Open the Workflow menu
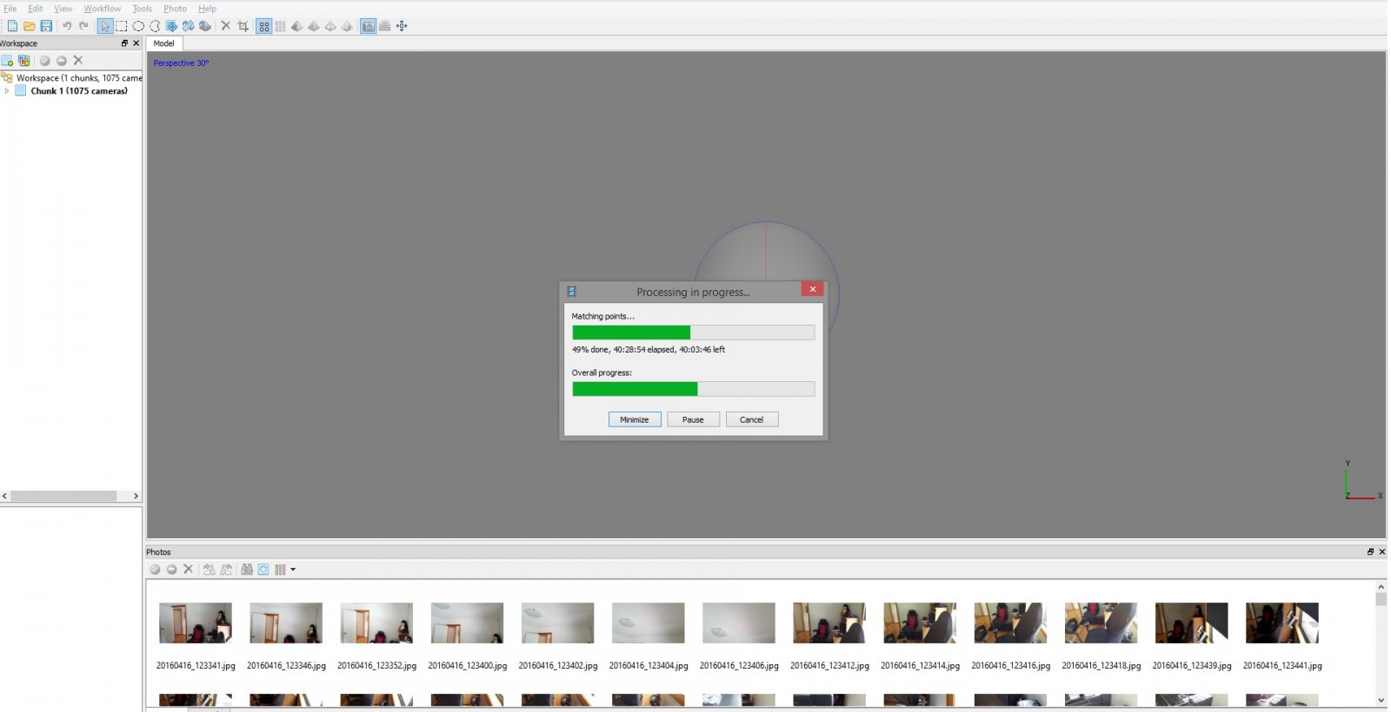Image resolution: width=1391 pixels, height=712 pixels. pos(103,9)
